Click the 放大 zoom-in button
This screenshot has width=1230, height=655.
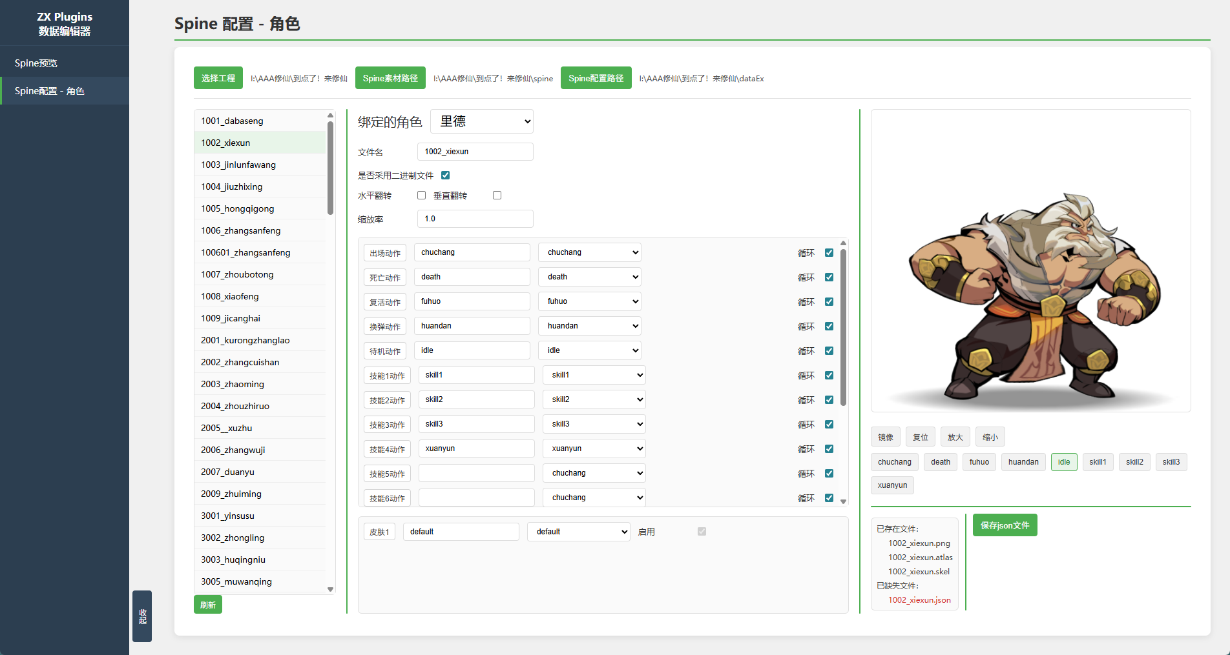point(955,437)
